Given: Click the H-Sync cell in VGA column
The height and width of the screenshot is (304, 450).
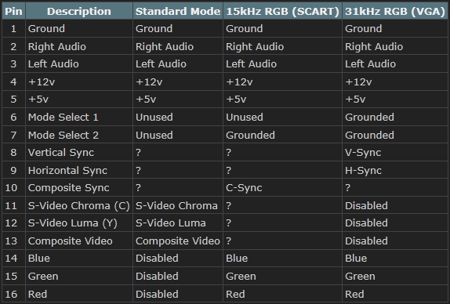Looking at the screenshot, I should (x=395, y=170).
